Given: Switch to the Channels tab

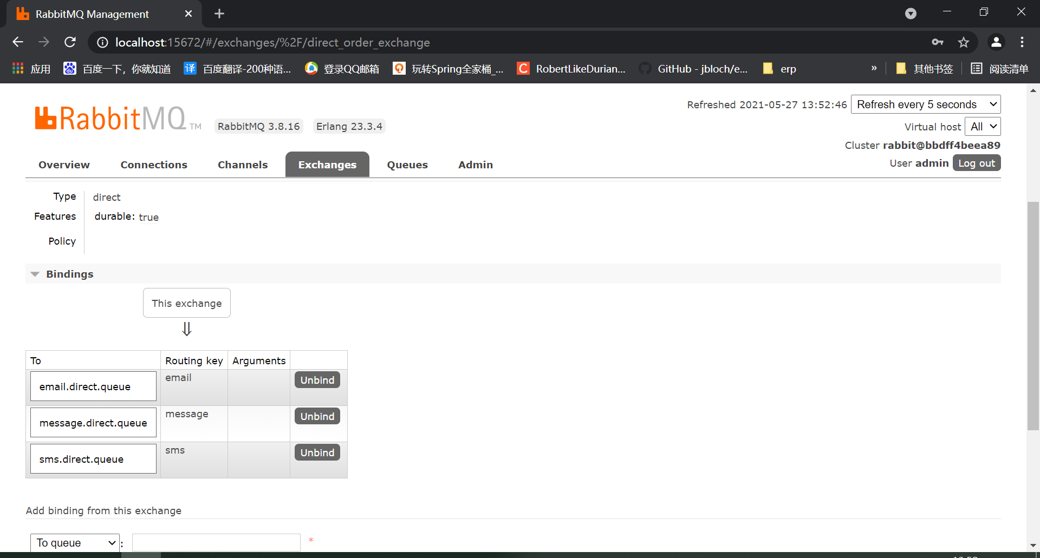Looking at the screenshot, I should pyautogui.click(x=243, y=165).
